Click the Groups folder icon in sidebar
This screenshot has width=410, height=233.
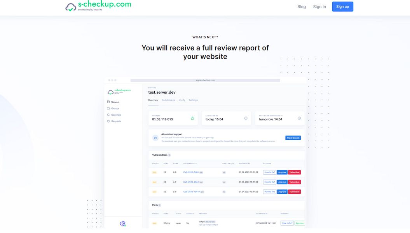(108, 108)
